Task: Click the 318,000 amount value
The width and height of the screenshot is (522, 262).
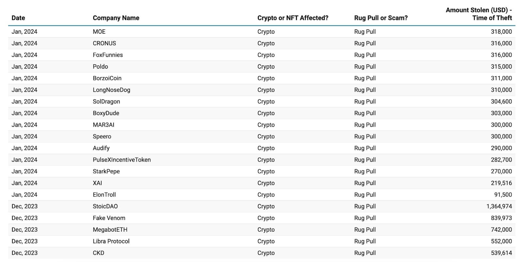Action: [501, 32]
